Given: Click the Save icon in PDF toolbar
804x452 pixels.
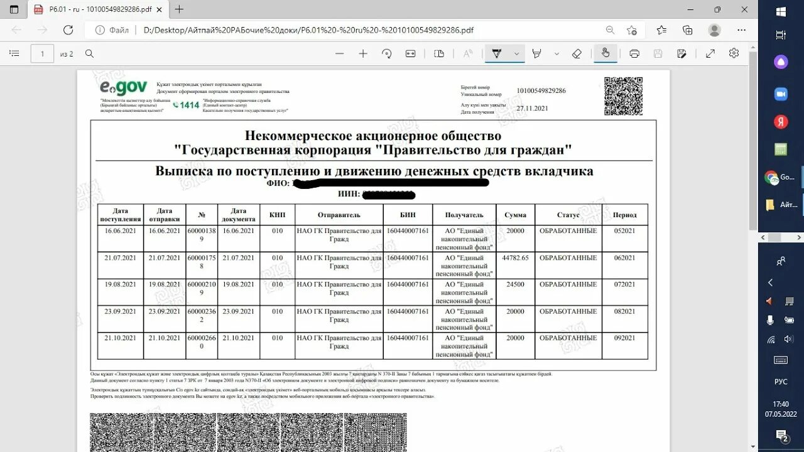Looking at the screenshot, I should (x=658, y=53).
